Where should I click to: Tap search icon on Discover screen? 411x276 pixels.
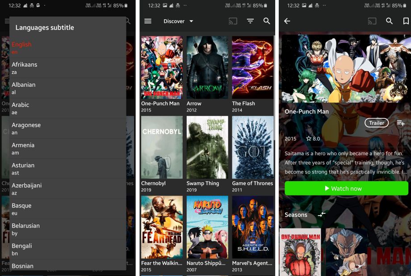coord(267,21)
